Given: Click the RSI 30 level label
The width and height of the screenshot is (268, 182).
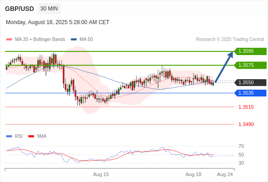Looking at the screenshot, I should [241, 163].
